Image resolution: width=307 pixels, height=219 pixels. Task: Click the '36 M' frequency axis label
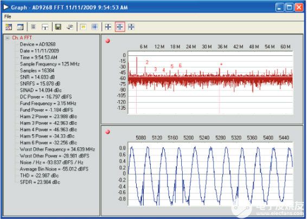[x=222, y=47]
